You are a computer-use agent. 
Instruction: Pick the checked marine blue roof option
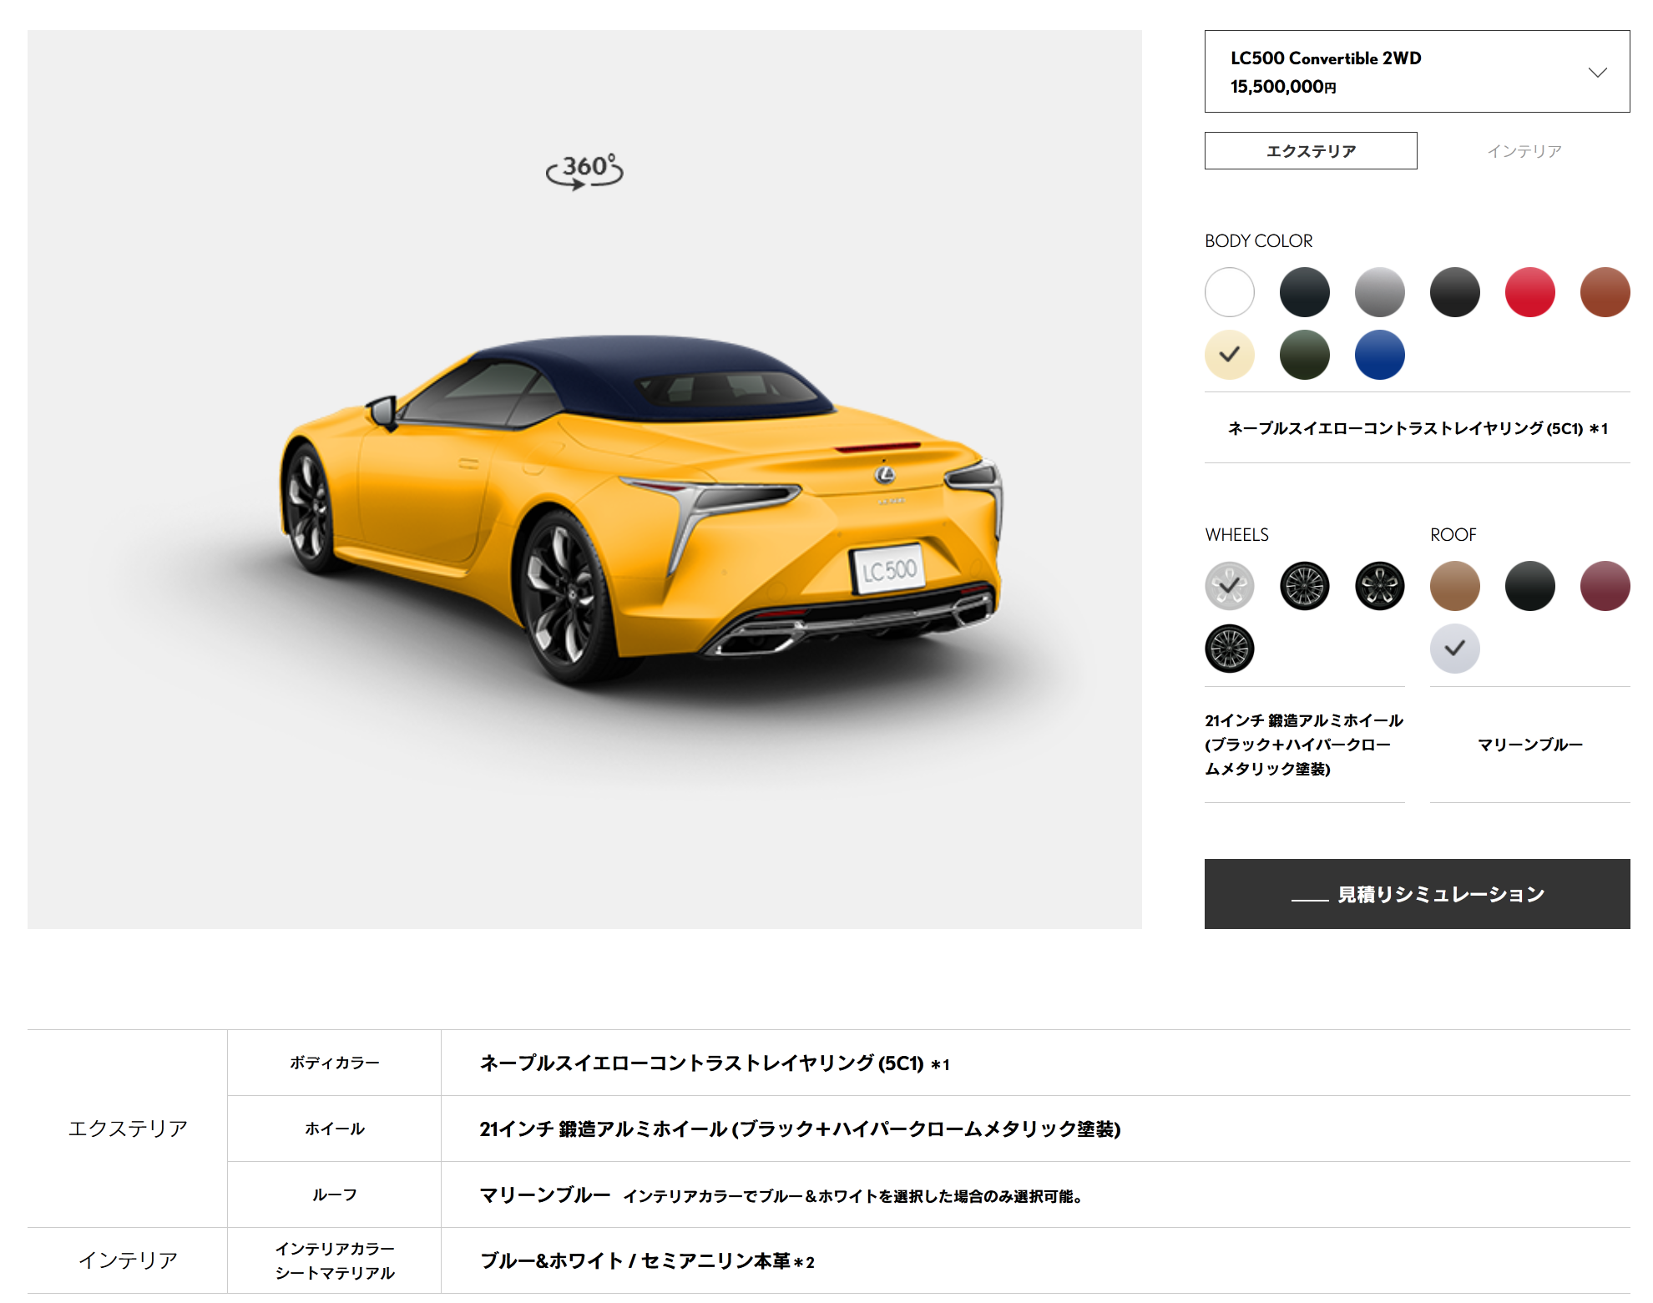(1455, 649)
